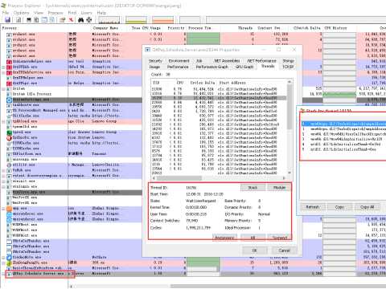Click the Permissions button

click(224, 238)
